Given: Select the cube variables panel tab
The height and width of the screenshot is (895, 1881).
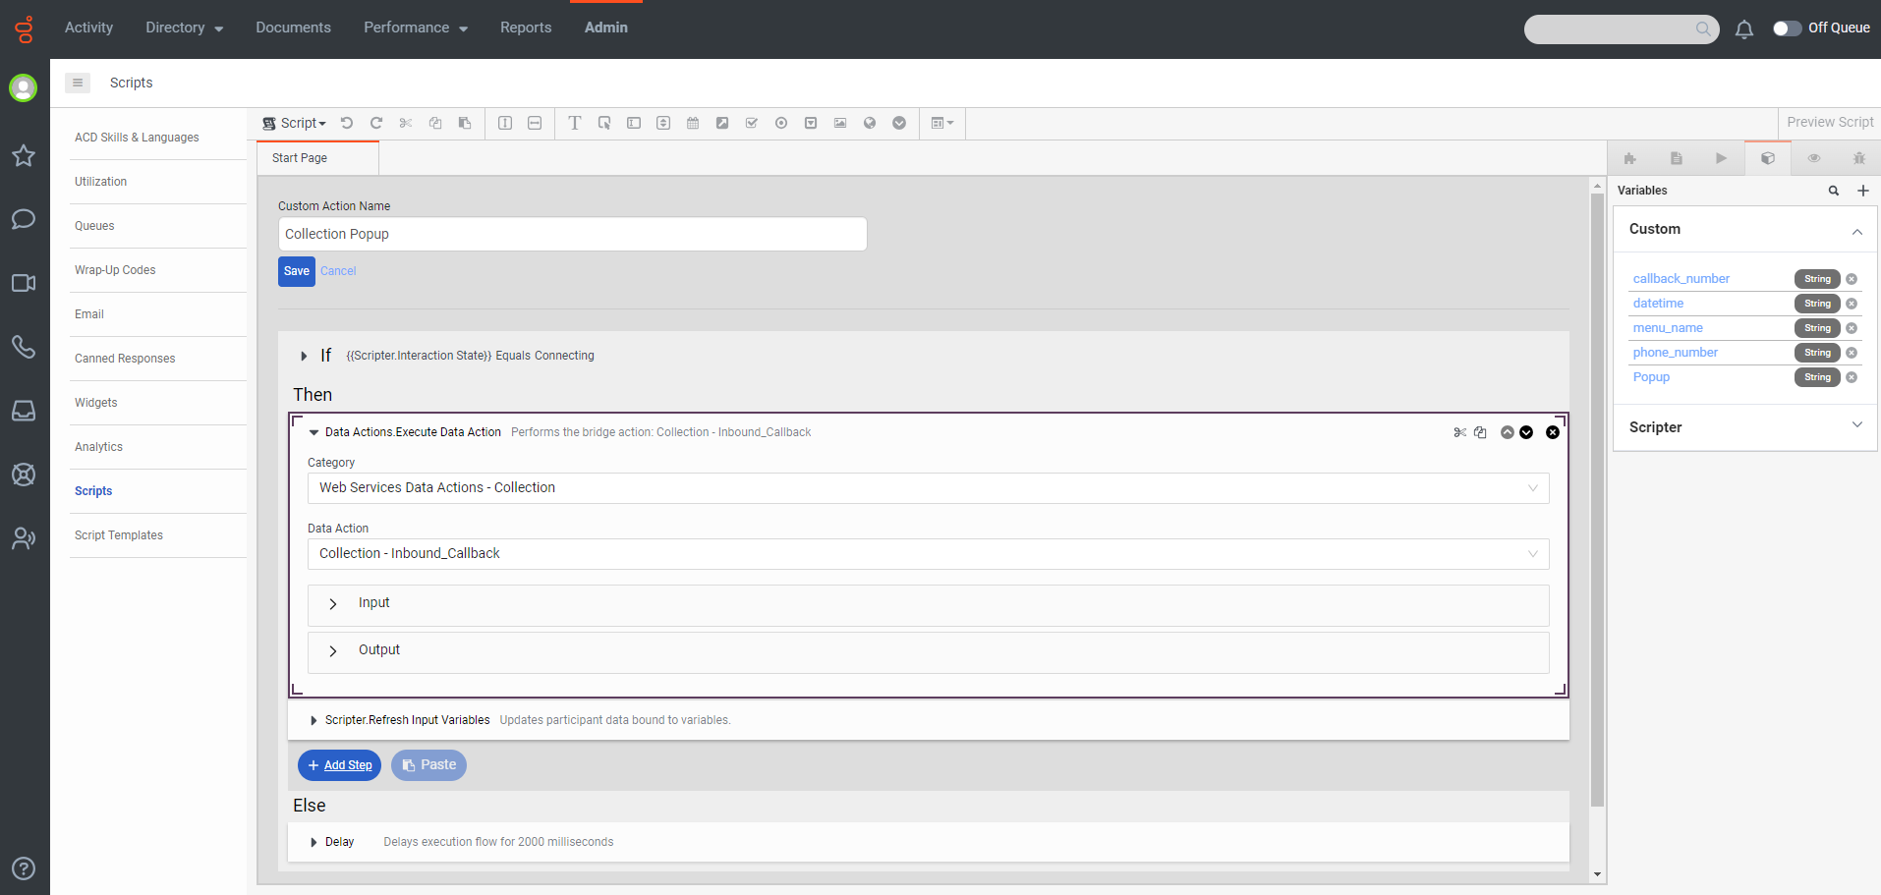Looking at the screenshot, I should [1768, 158].
